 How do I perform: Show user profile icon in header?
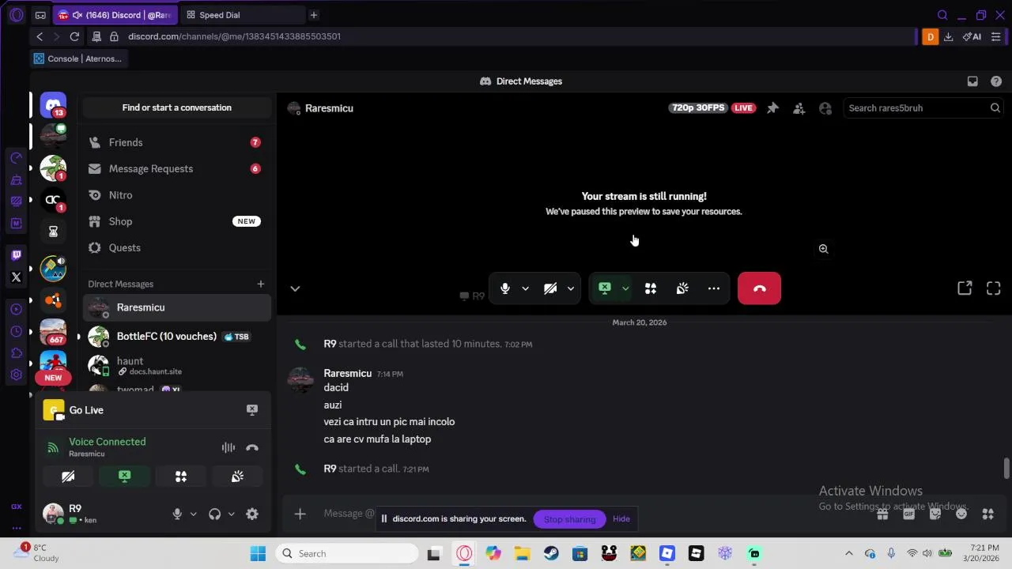(x=825, y=108)
